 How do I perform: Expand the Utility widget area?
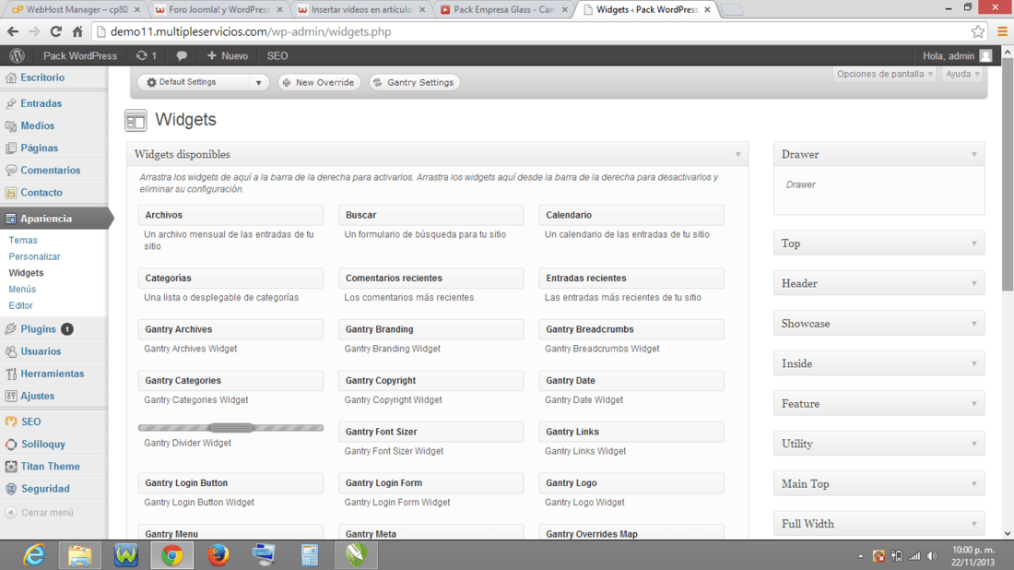pos(974,445)
